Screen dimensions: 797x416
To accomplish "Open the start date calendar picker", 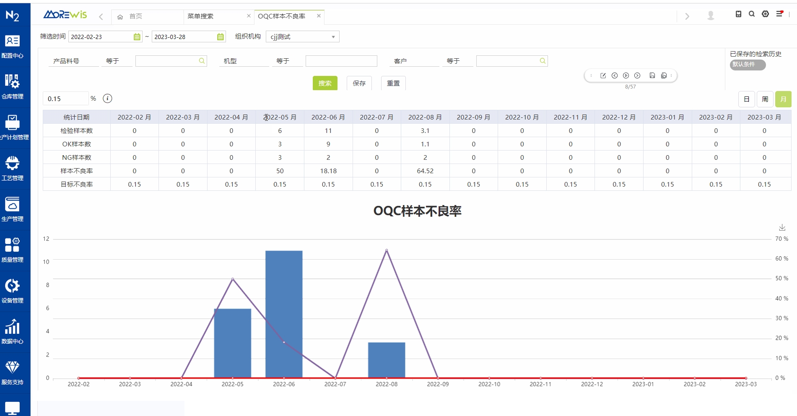I will (137, 37).
